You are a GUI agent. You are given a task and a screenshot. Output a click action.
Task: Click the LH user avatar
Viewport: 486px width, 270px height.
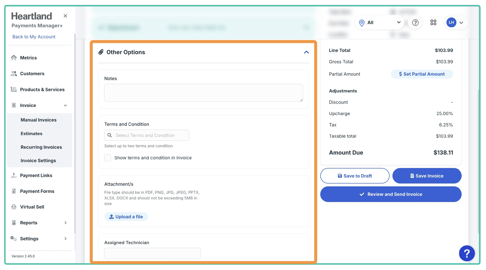[x=451, y=23]
